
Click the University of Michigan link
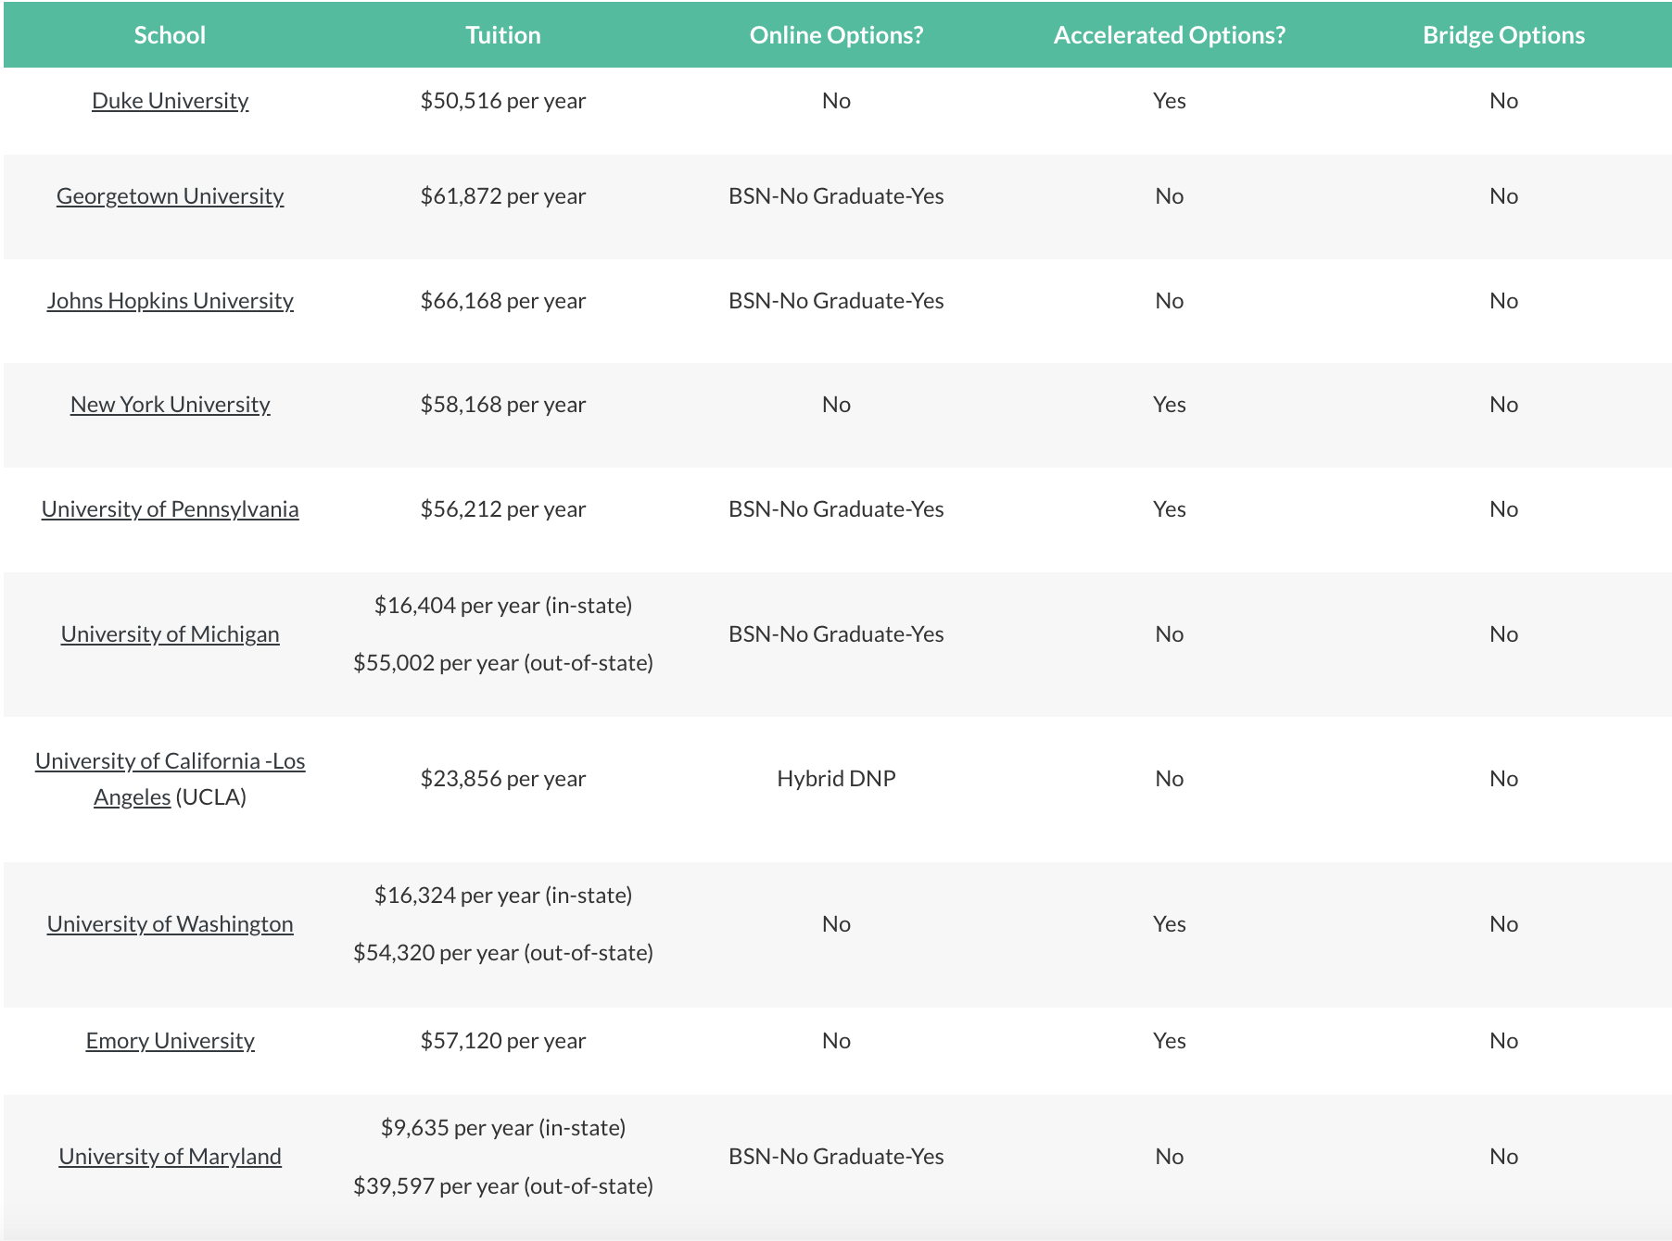pos(170,634)
